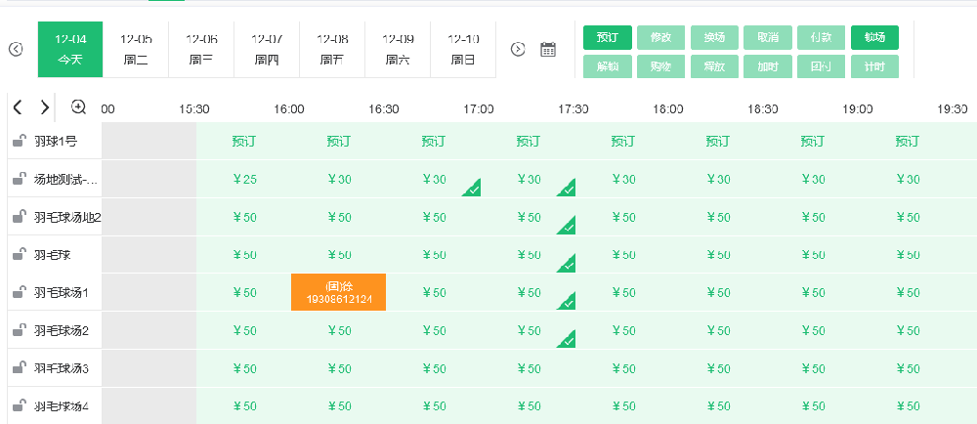Screen dimensions: 977x424
Task: Click the green 预订 action button
Action: coord(608,38)
